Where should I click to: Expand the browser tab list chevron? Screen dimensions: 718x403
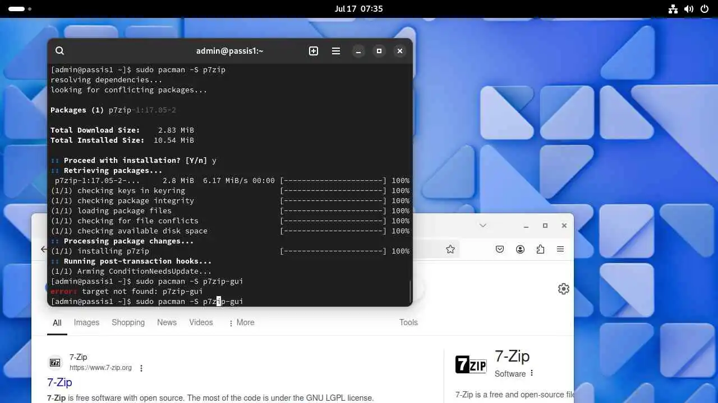(x=483, y=226)
